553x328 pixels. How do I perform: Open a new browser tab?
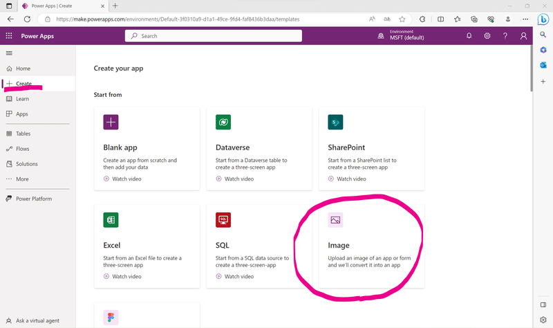click(115, 6)
